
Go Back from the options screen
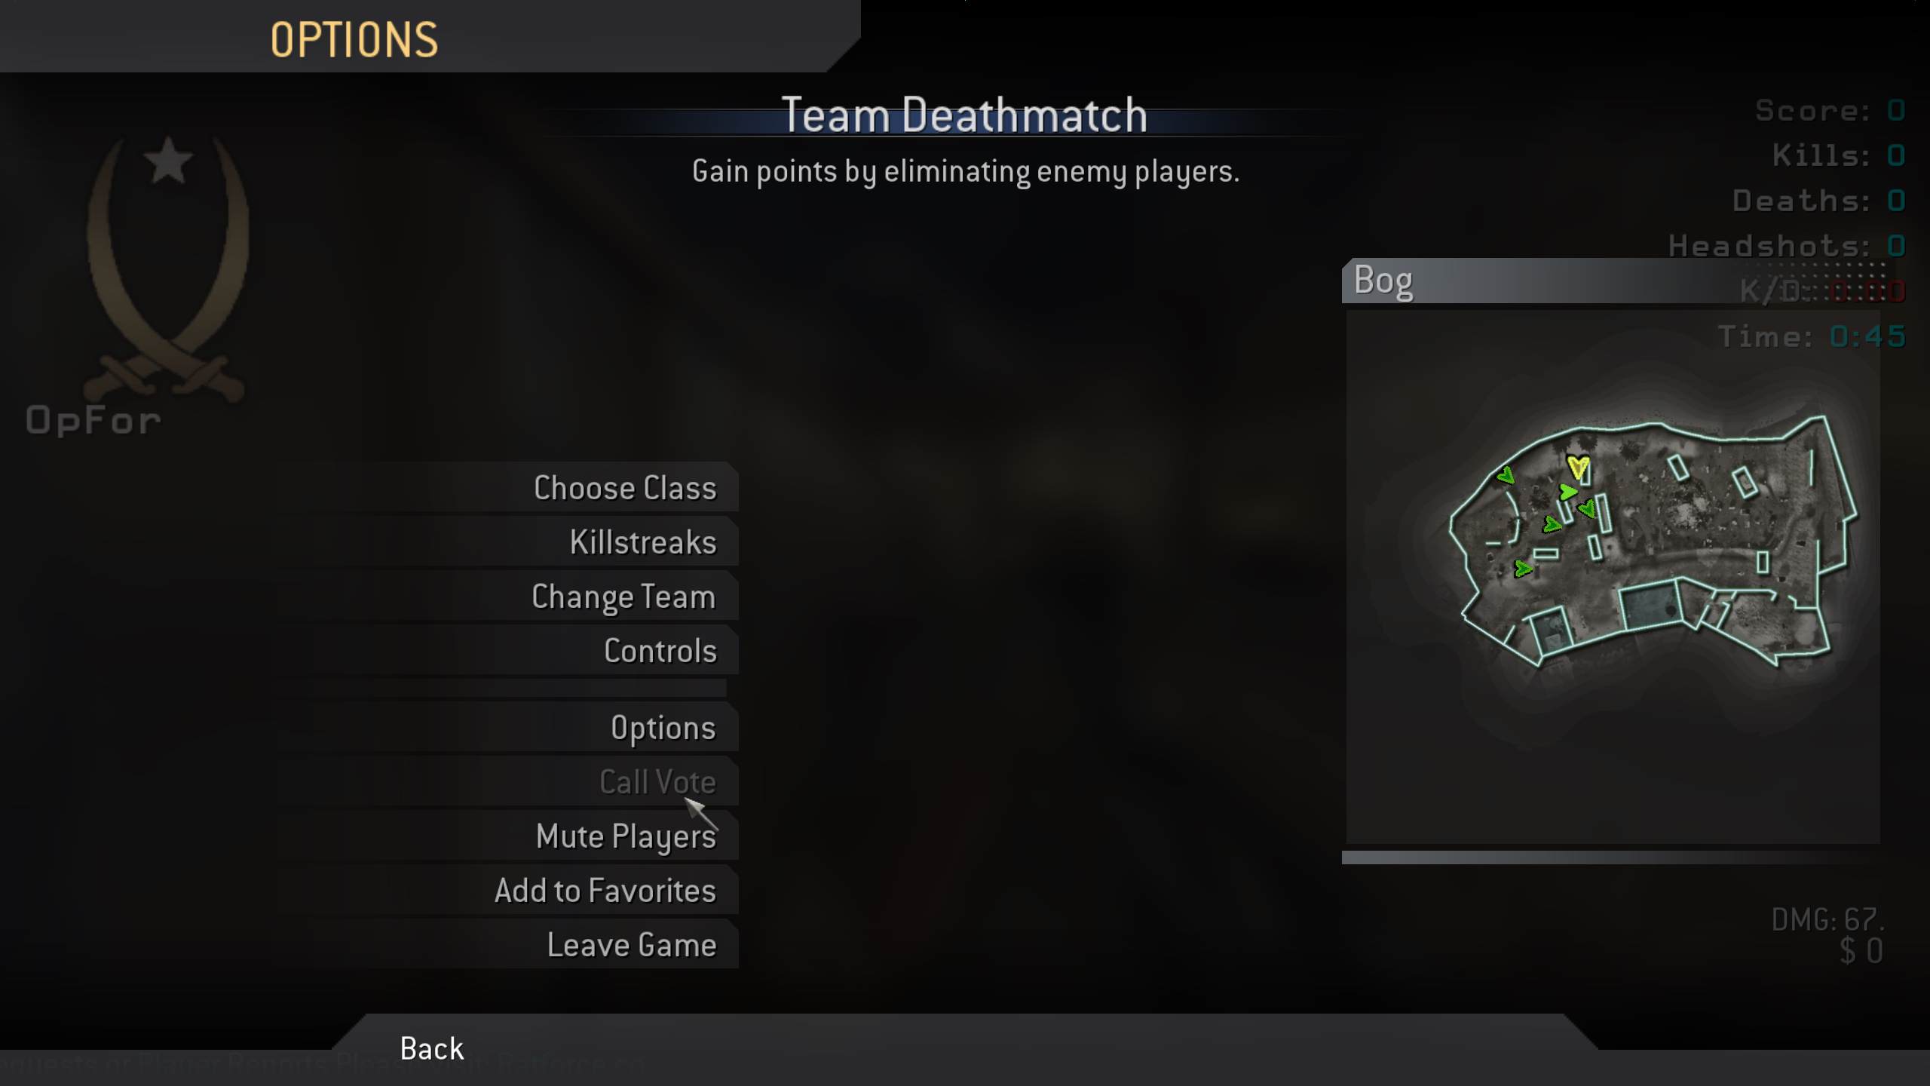tap(431, 1048)
